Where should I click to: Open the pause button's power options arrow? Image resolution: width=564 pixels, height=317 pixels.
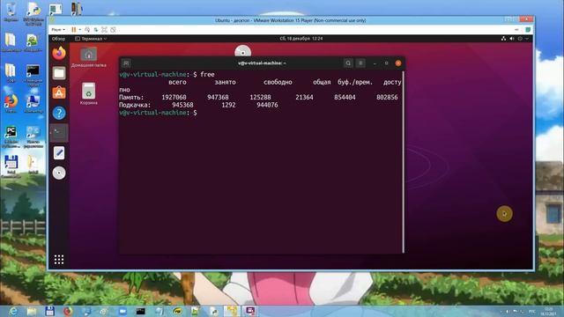click(80, 29)
